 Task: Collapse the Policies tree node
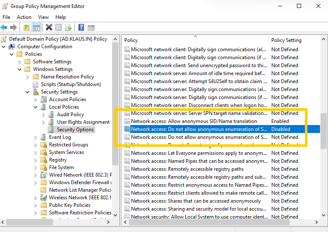coord(11,54)
